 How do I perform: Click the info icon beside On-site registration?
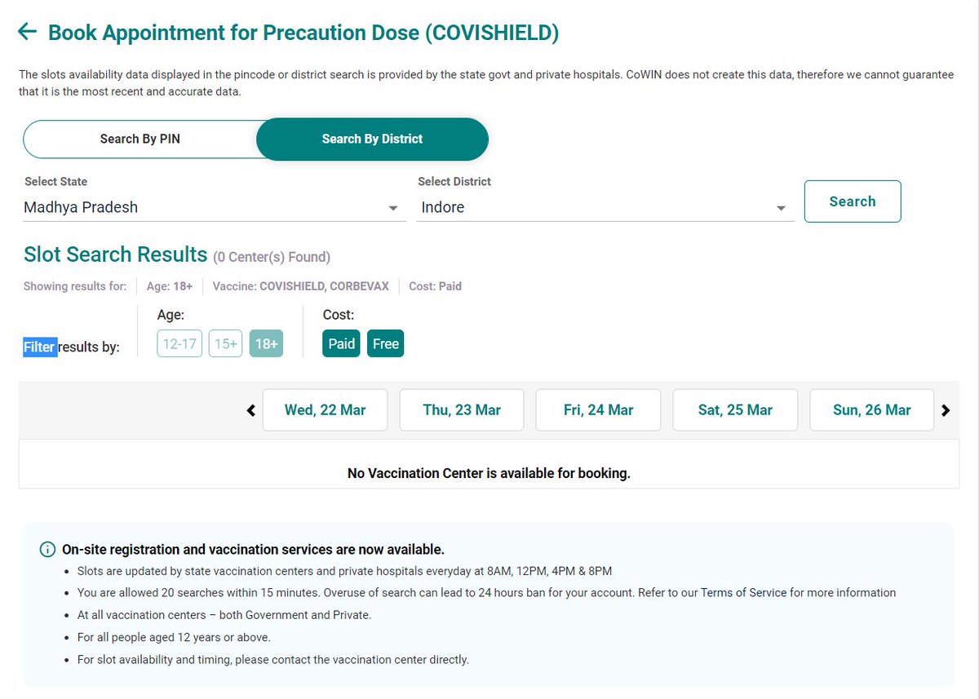click(47, 550)
